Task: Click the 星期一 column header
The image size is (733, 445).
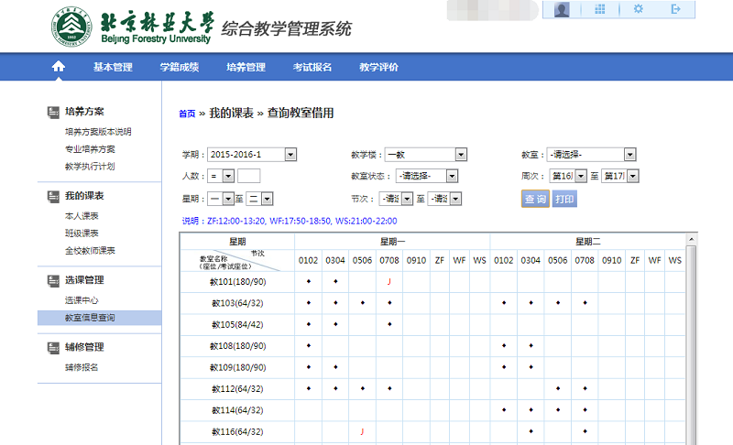Action: (392, 242)
